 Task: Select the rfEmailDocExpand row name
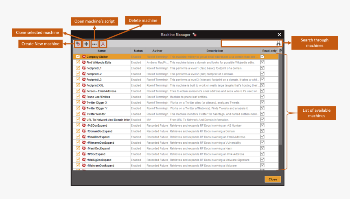point(98,137)
